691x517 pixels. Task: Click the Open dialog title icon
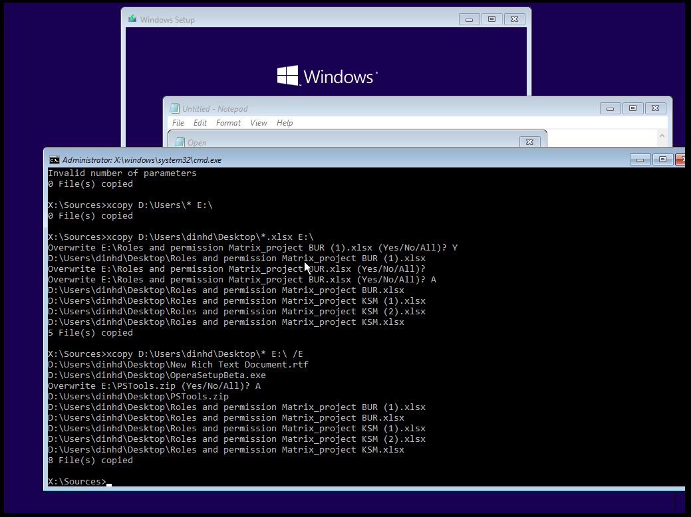click(180, 142)
